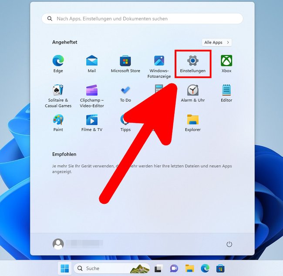Launch Filme & TV app
Screen dimensions: 283x276
(92, 123)
